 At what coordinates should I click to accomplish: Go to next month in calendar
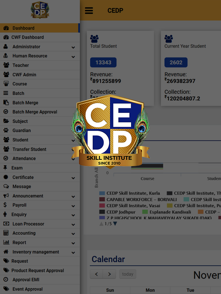[109, 274]
